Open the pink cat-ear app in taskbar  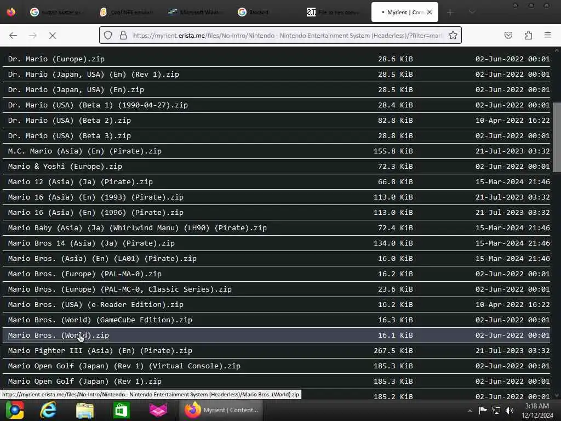tap(158, 410)
